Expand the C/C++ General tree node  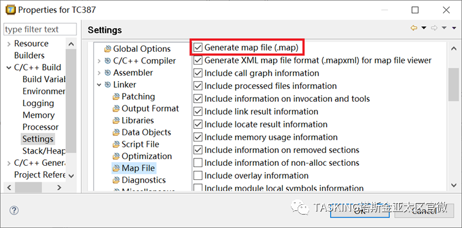[9, 163]
